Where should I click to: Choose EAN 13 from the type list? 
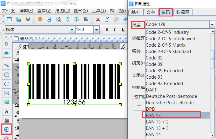178,115
